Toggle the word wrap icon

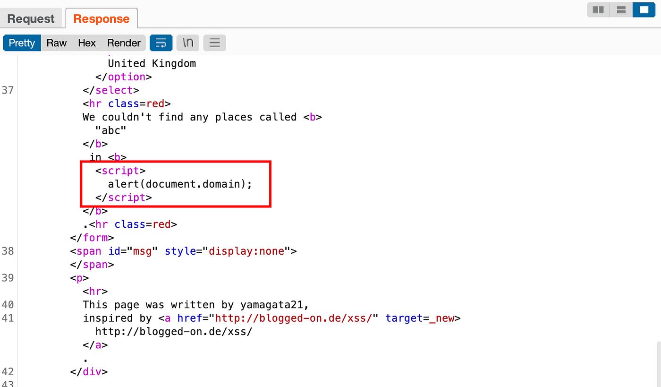click(x=161, y=43)
